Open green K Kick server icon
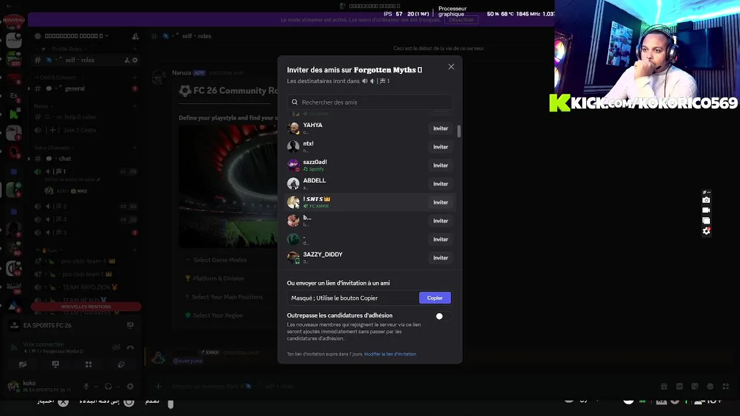Image resolution: width=740 pixels, height=416 pixels. [x=14, y=114]
